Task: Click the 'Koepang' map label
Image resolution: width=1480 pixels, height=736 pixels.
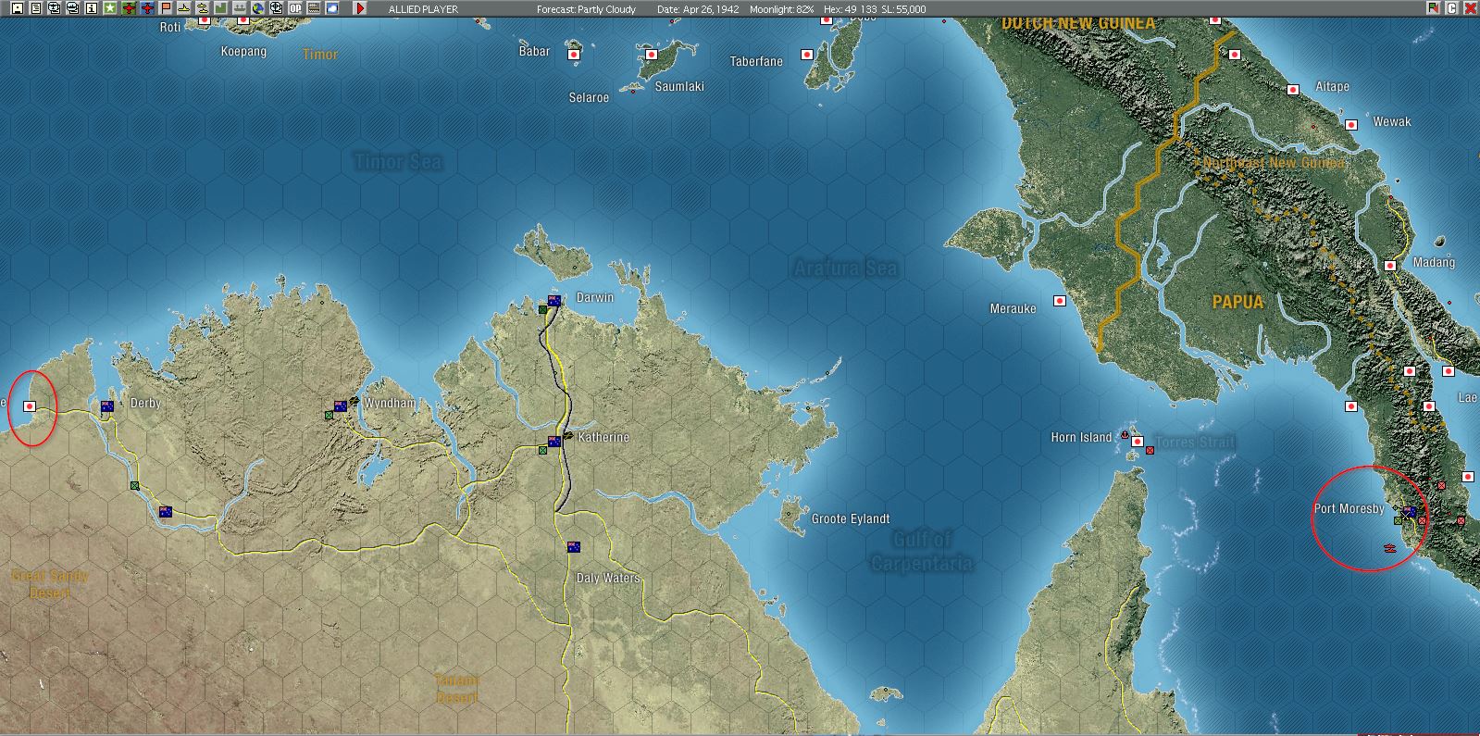Action: coord(243,51)
